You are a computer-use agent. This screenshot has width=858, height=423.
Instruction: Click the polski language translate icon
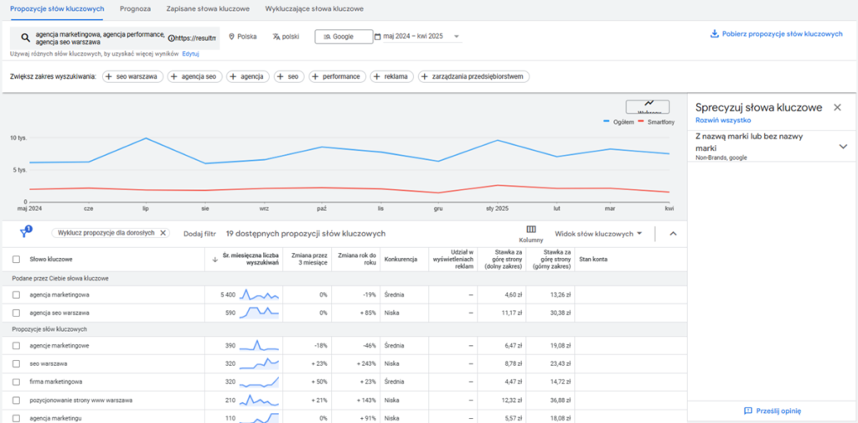point(277,37)
